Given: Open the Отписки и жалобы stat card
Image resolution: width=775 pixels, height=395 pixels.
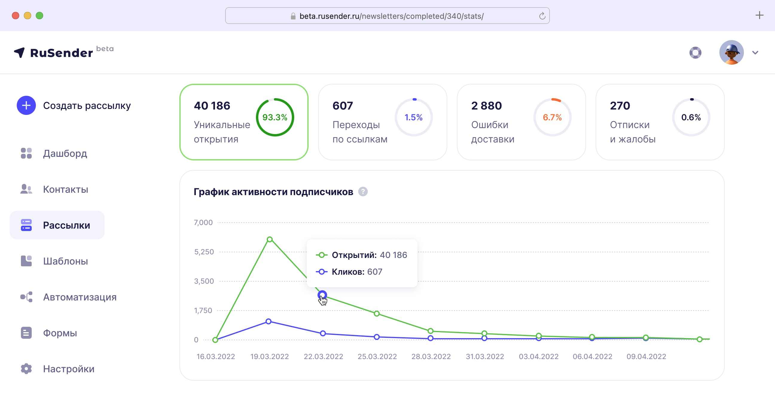Looking at the screenshot, I should pyautogui.click(x=660, y=122).
